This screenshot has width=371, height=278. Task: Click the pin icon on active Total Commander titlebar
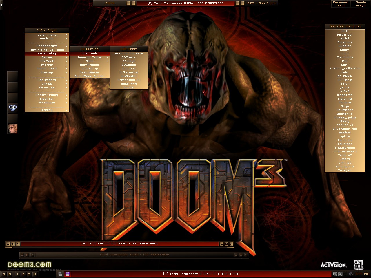[x=13, y=244]
